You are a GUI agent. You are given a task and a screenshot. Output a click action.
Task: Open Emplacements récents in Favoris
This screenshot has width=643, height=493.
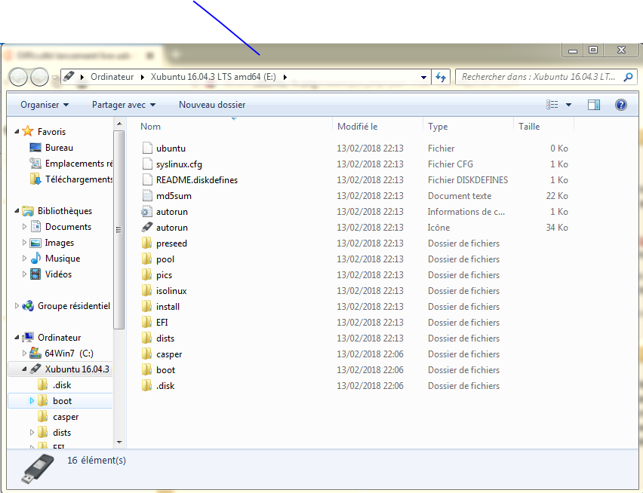[x=78, y=164]
